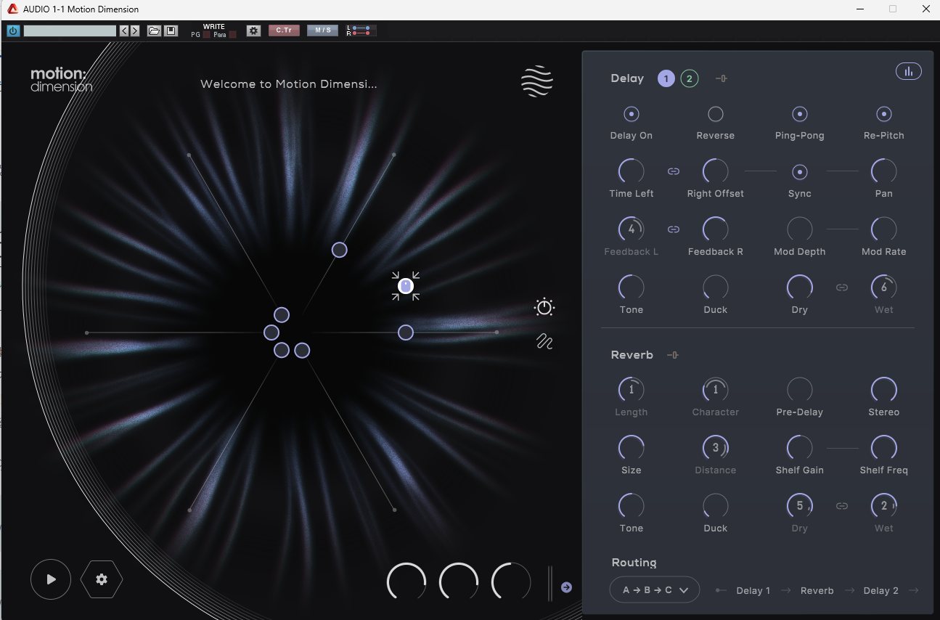
Task: Open the hexagon gear settings button
Action: [x=102, y=579]
